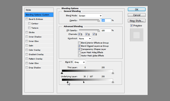Open the Pattern Overlay settings row
This screenshot has width=170, height=101.
tap(39, 59)
